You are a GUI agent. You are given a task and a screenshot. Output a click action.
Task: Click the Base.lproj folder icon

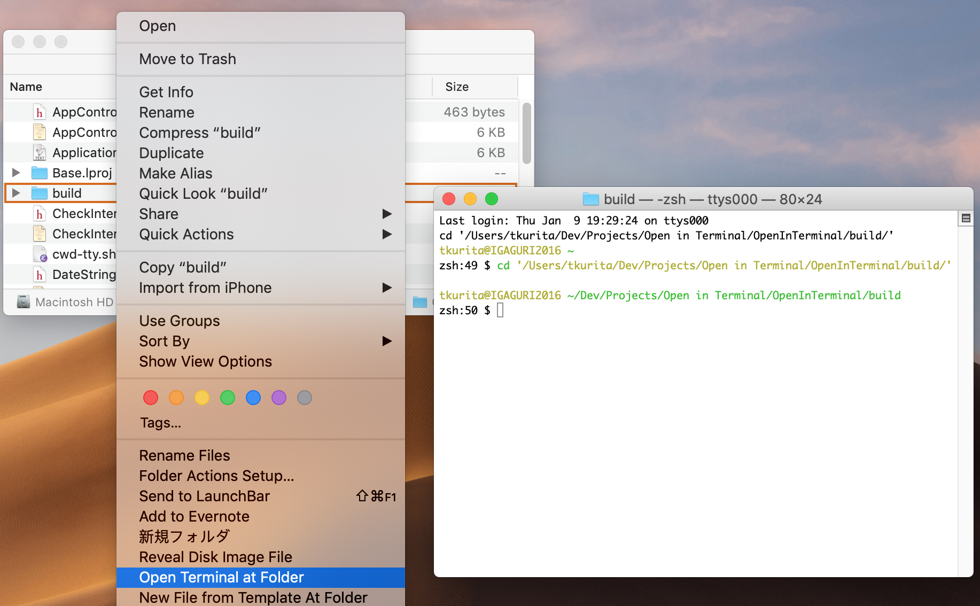pos(40,173)
